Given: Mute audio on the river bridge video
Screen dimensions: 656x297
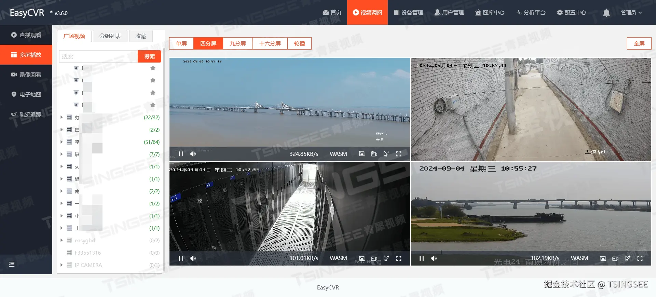Looking at the screenshot, I should 434,258.
